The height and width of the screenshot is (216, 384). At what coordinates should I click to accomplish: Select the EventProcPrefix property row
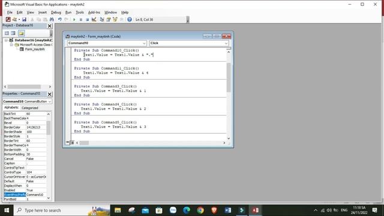click(25, 194)
